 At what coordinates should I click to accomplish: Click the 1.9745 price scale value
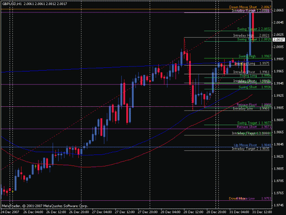(279, 205)
